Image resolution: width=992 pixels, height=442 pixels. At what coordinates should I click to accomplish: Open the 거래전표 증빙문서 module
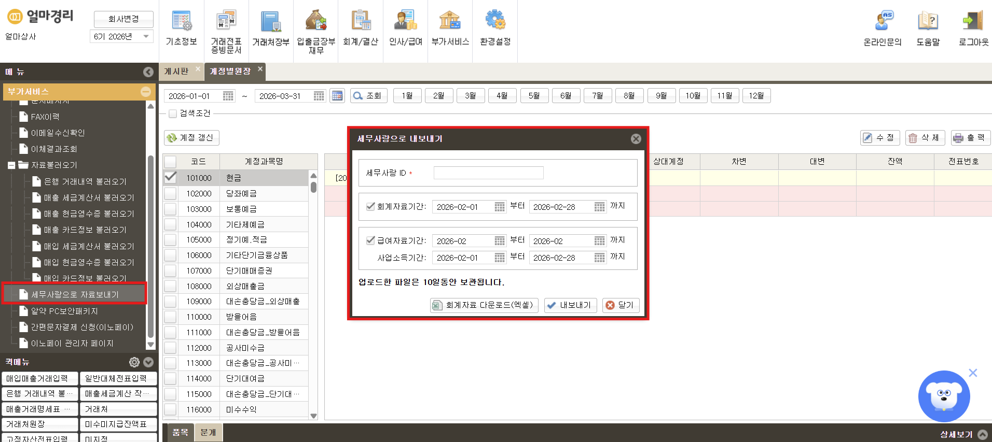click(226, 31)
